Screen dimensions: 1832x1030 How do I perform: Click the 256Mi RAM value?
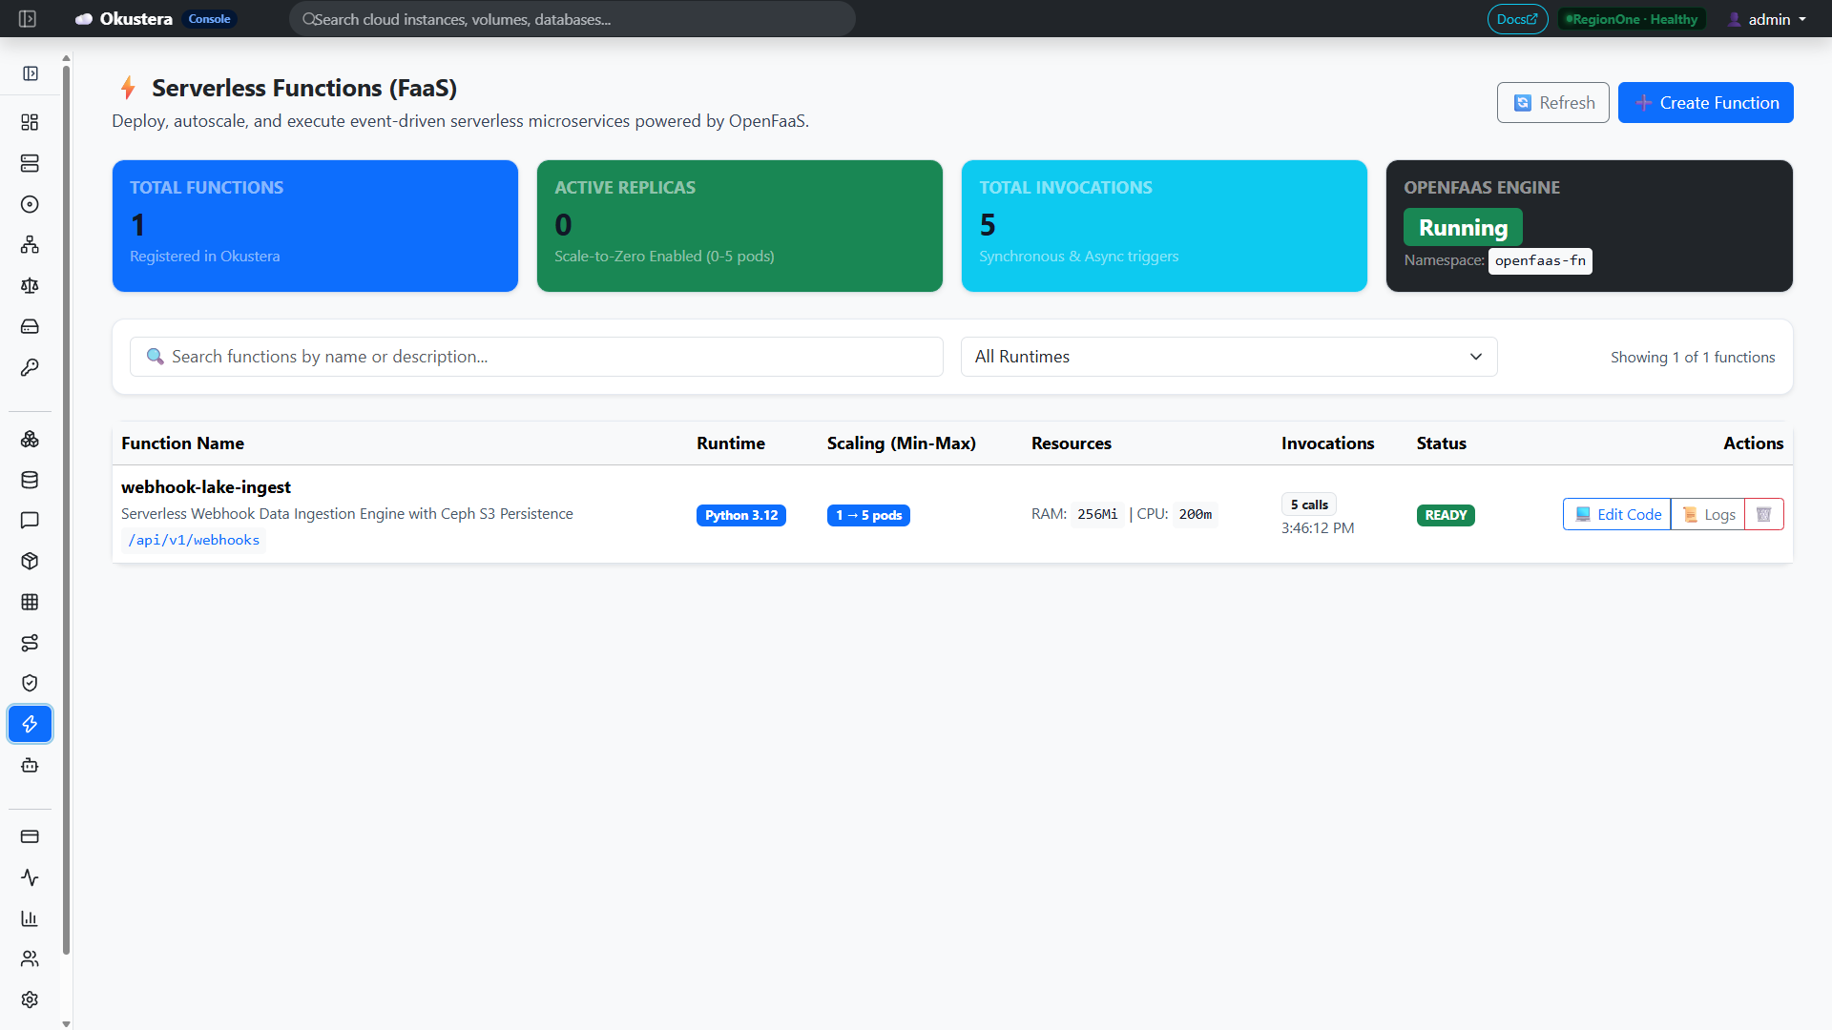(1097, 514)
